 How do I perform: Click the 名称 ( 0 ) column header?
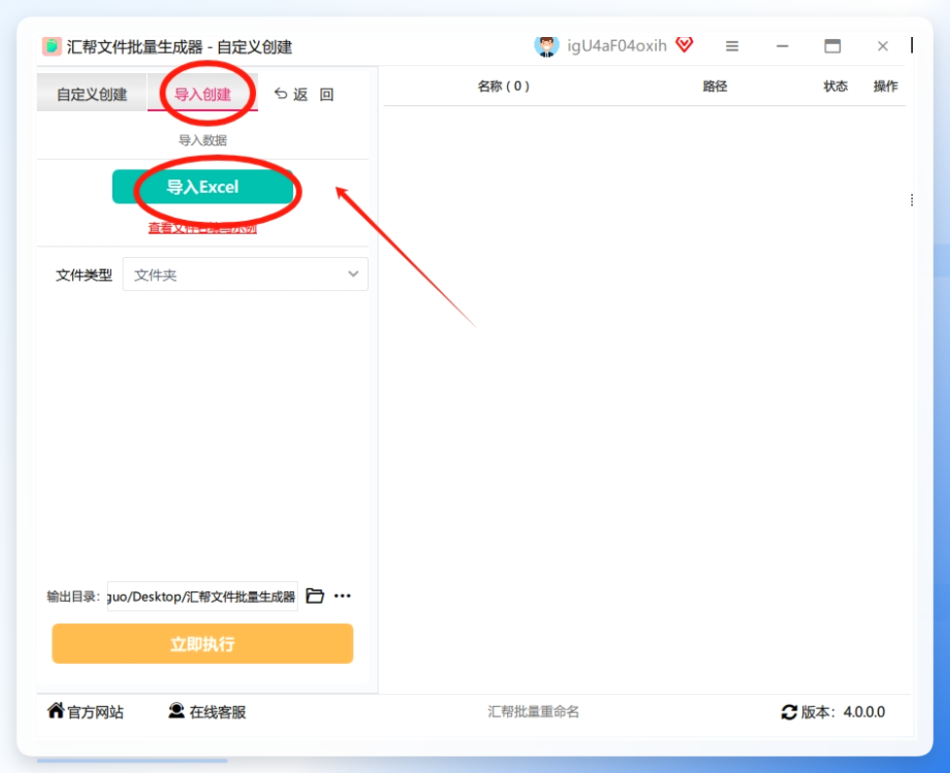coord(503,86)
